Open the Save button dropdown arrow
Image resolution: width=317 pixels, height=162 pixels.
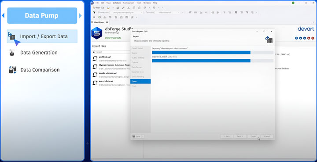[x=143, y=137]
